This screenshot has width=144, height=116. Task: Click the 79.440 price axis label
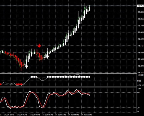coord(141,52)
